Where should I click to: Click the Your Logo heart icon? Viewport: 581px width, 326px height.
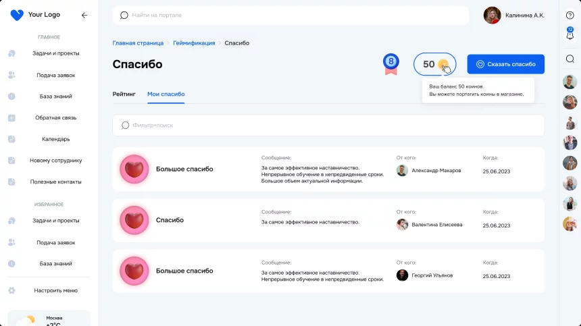[17, 15]
